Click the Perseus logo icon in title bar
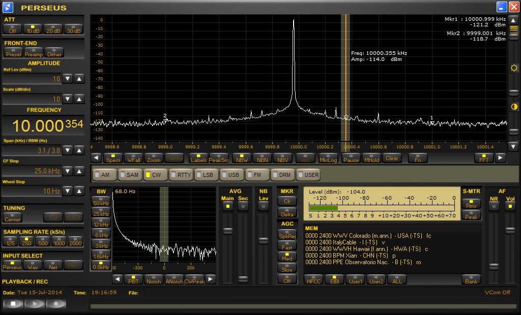The height and width of the screenshot is (315, 521). pos(7,7)
